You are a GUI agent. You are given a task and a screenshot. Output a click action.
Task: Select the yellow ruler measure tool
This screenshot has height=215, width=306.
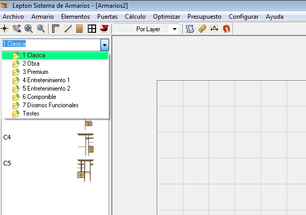click(x=202, y=29)
